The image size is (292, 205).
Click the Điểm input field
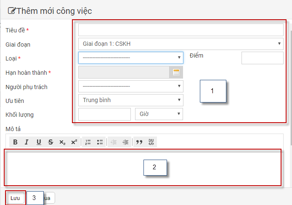pos(262,58)
